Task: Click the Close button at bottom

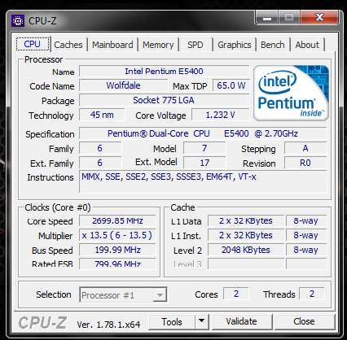Action: (x=304, y=321)
